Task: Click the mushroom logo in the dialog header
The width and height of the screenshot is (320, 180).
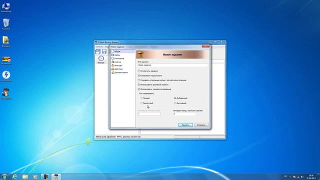Action: pyautogui.click(x=140, y=54)
